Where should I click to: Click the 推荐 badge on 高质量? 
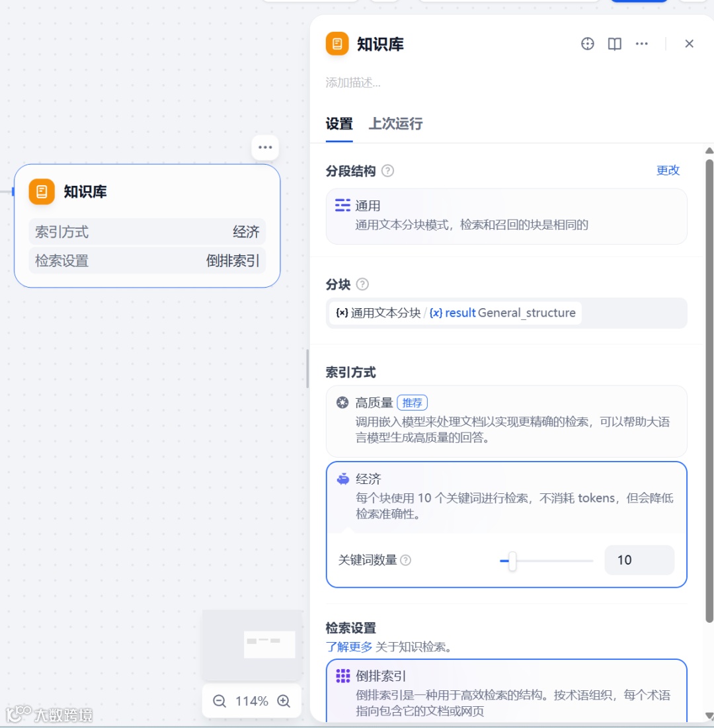click(413, 403)
